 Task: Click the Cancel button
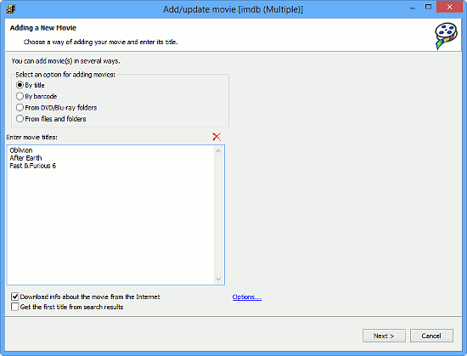pos(431,336)
